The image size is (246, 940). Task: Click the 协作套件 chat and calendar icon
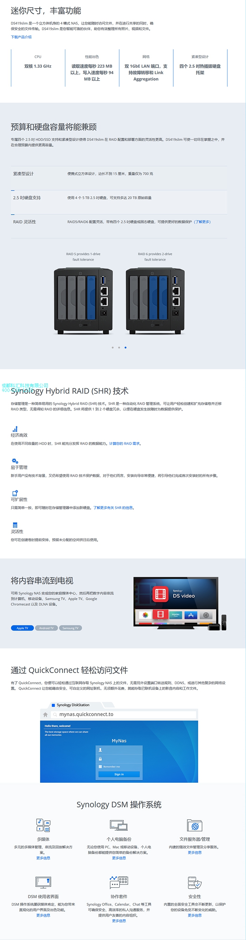(x=119, y=882)
